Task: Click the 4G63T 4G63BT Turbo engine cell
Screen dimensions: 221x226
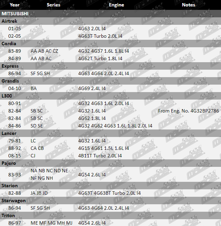Action: tap(109, 193)
